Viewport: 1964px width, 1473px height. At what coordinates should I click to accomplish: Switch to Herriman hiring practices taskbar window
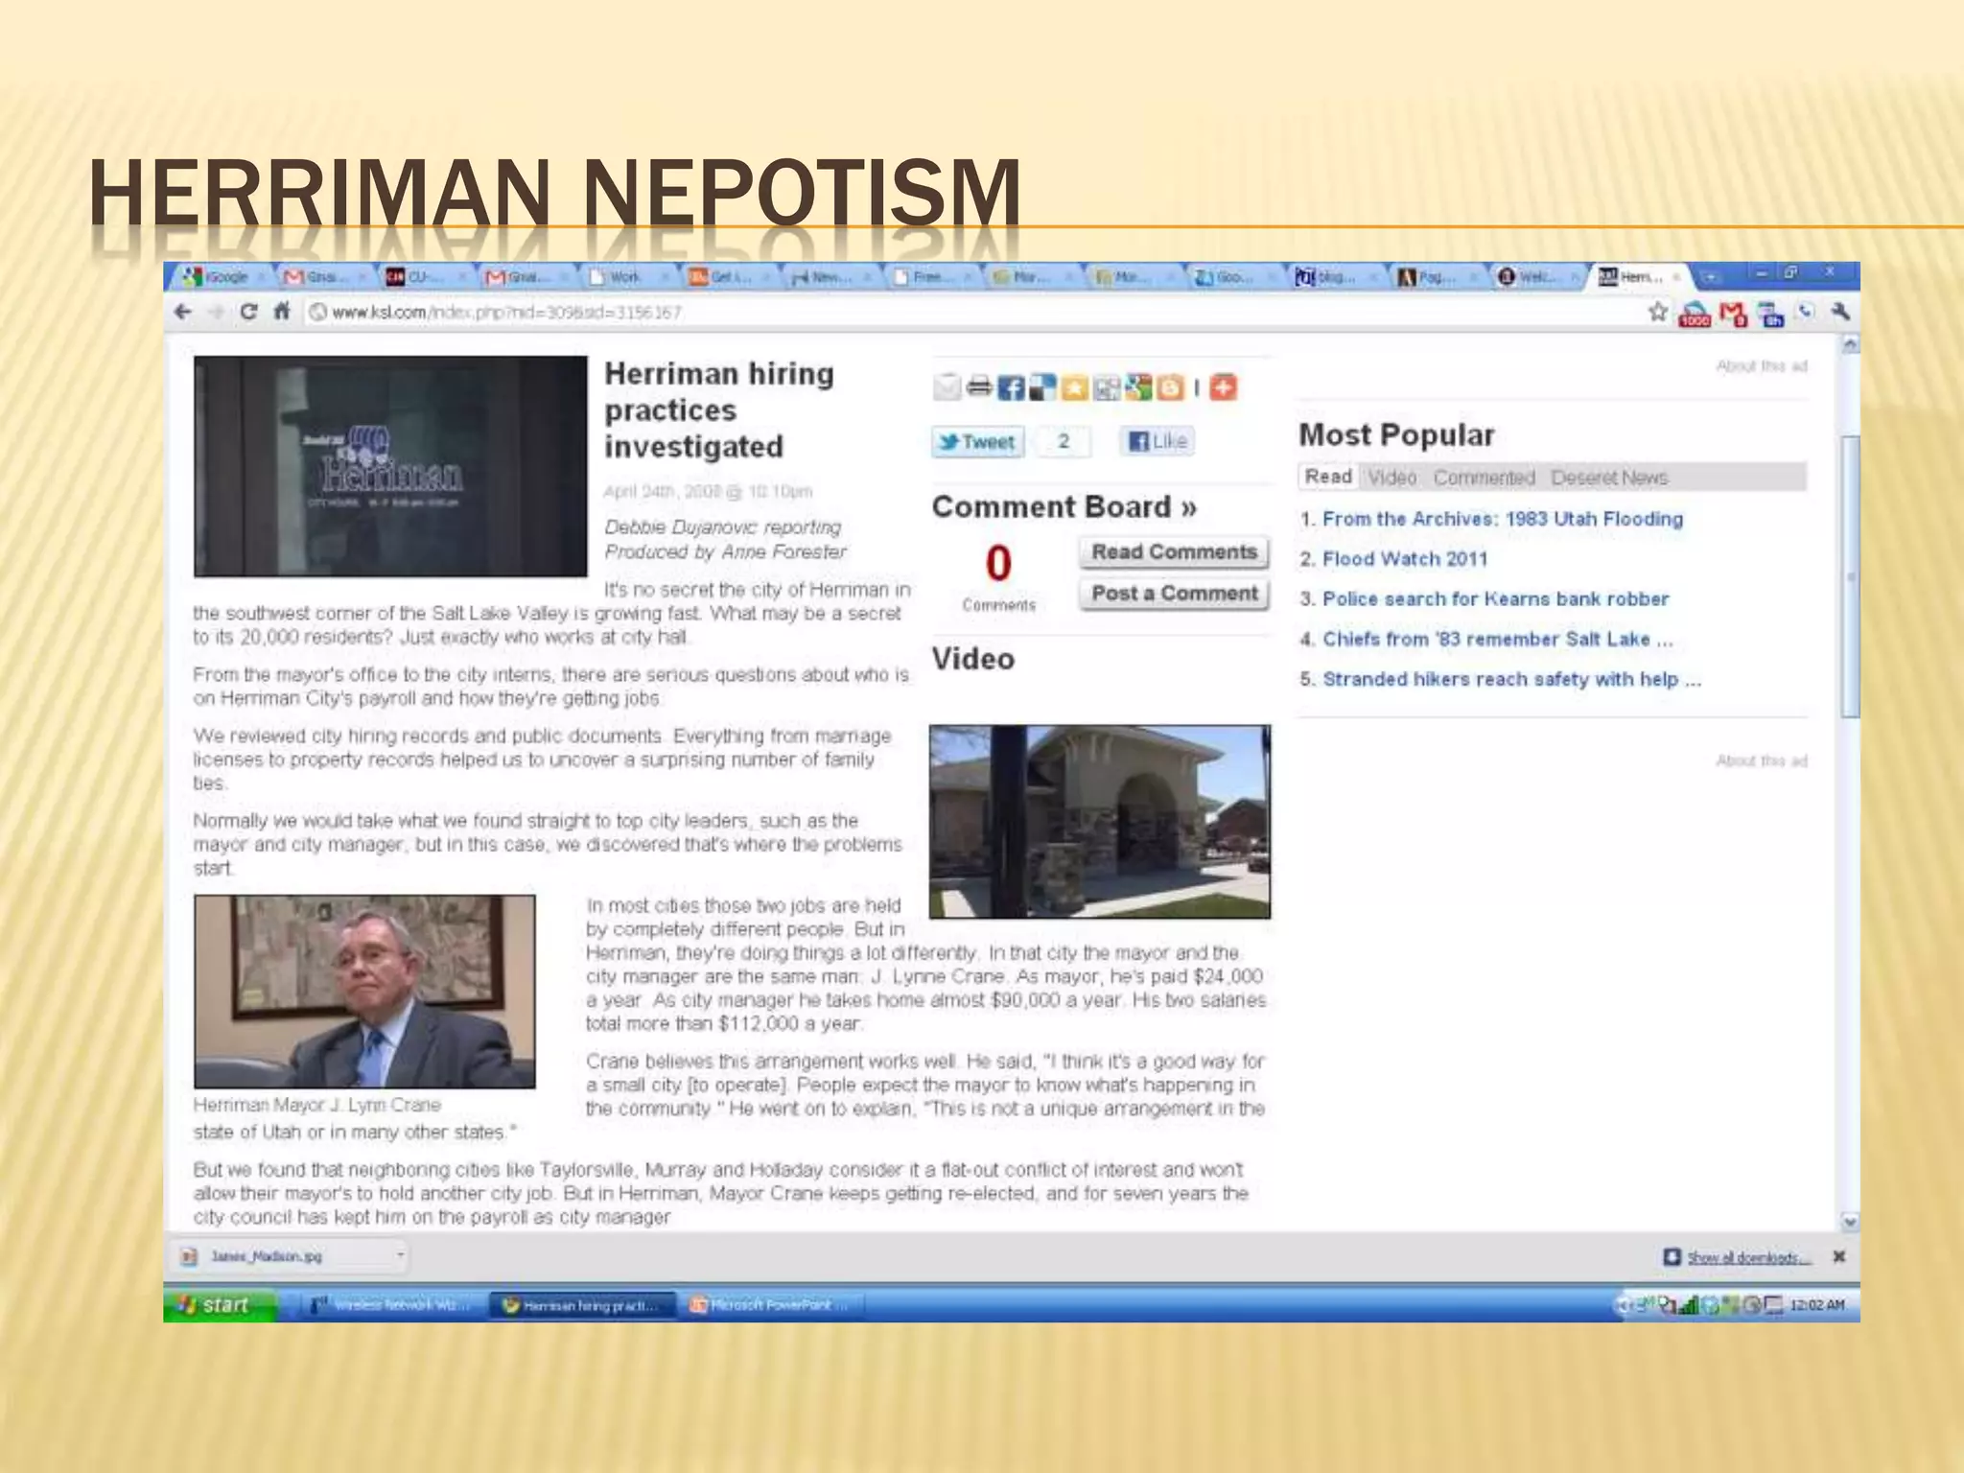[583, 1305]
